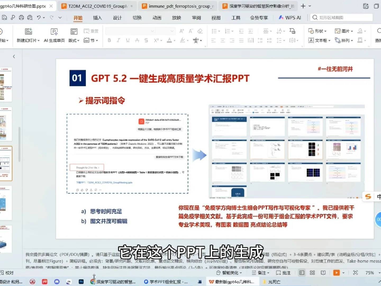381x286 pixels.
Task: Select the 新建幻灯片 (New Slide) icon
Action: pos(28,34)
